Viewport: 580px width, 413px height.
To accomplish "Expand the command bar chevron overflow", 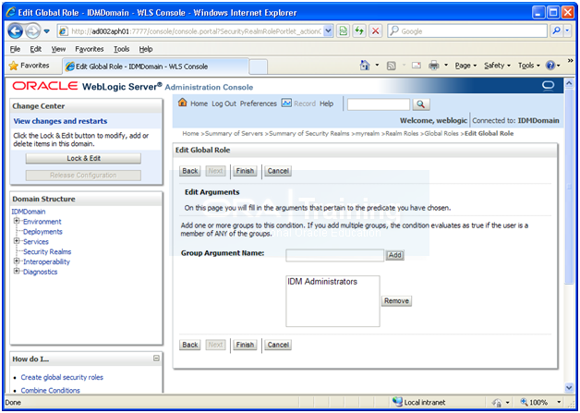I will pos(570,60).
